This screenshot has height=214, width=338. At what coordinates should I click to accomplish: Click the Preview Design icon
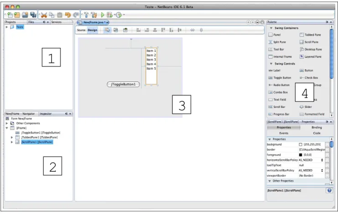125,30
